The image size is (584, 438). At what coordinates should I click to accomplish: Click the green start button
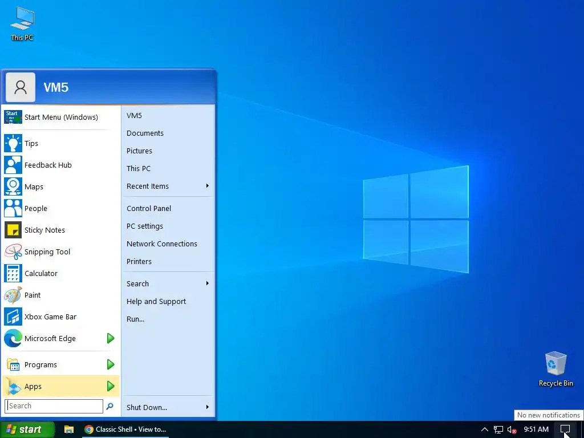pos(27,429)
